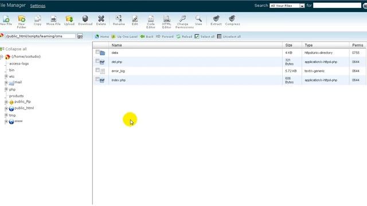Expand the mail folder node
The height and width of the screenshot is (206, 367).
6,82
